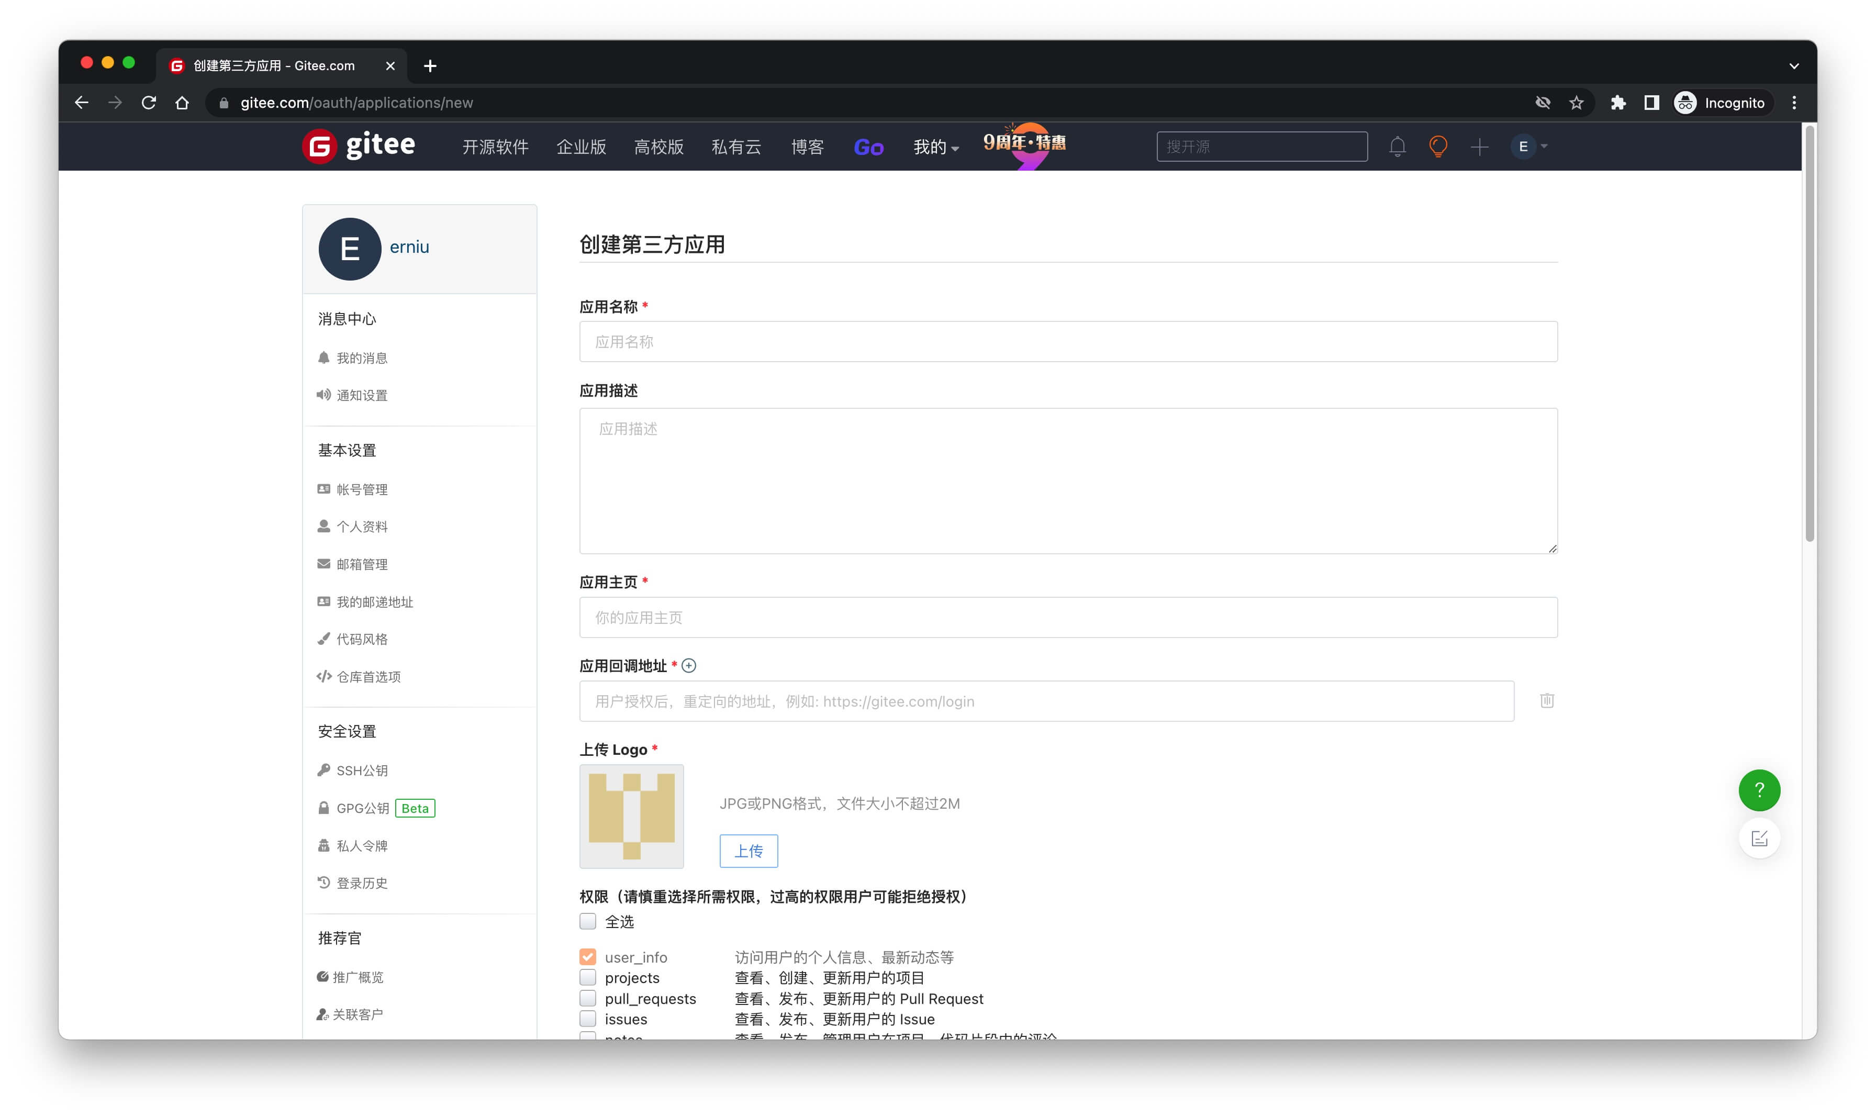
Task: Go to the 企业版 navigation item
Action: 581,147
